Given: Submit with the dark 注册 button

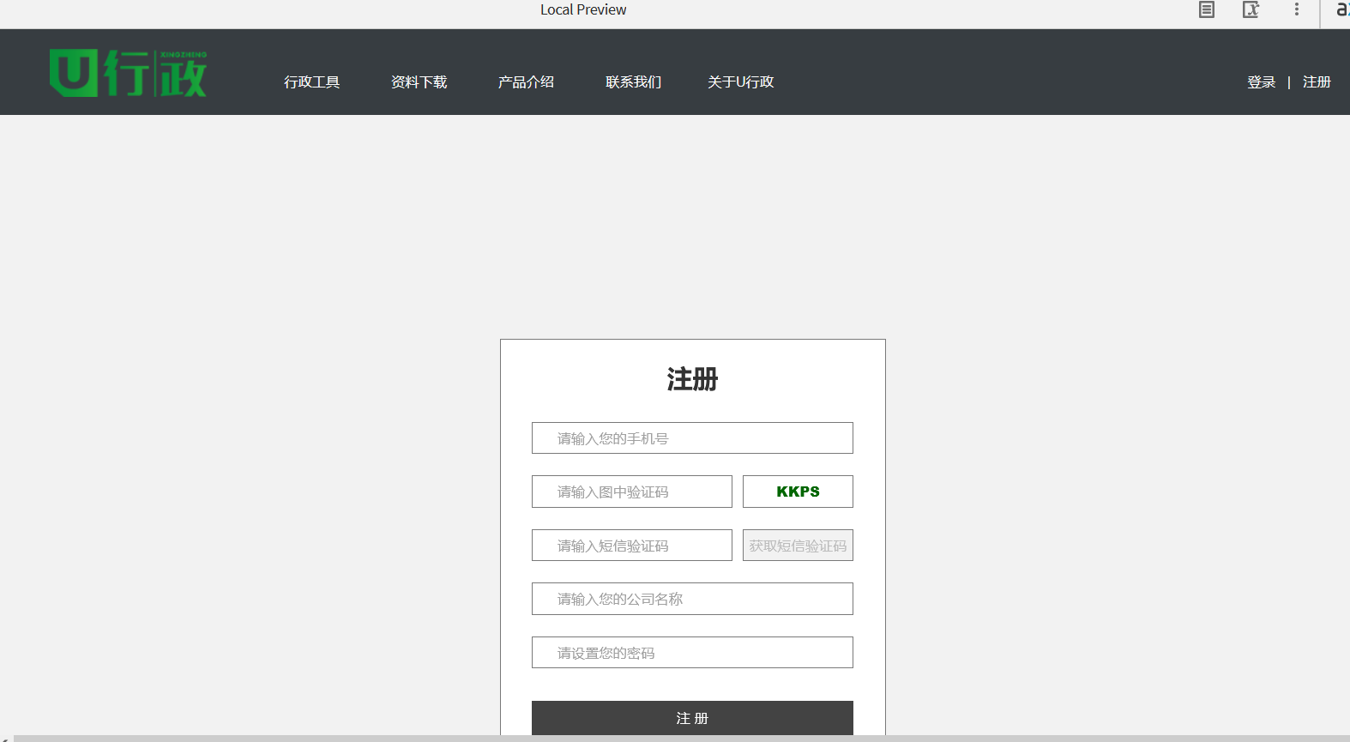Looking at the screenshot, I should 692,718.
